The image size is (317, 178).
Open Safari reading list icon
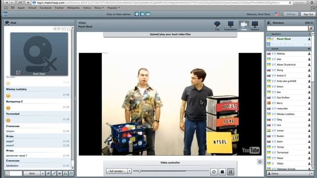[6, 8]
